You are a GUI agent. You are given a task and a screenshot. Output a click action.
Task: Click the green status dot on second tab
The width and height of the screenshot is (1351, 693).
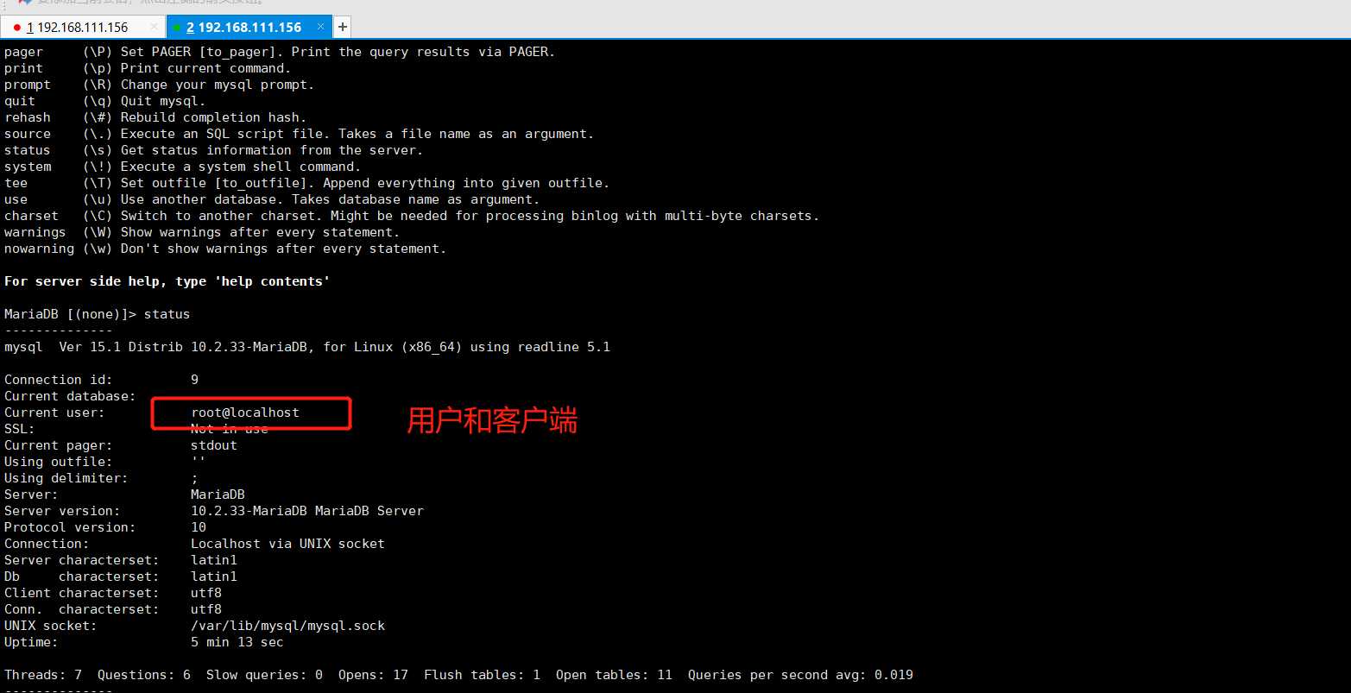[178, 28]
